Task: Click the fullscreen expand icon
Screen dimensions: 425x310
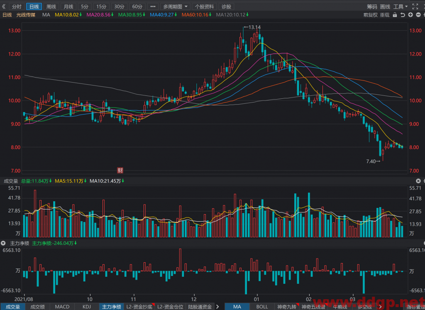Action: [415, 7]
